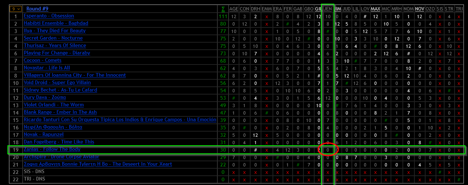This screenshot has width=468, height=185.
Task: Click total score 77 for Ilya
Action: point(223,31)
